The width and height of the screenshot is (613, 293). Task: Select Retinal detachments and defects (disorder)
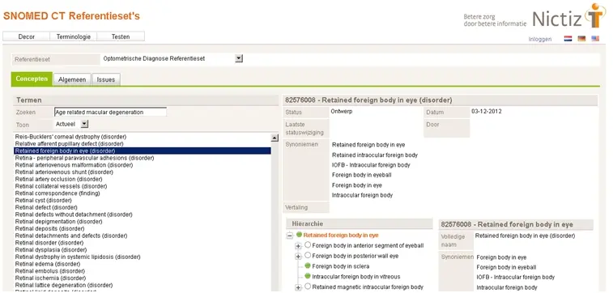pyautogui.click(x=71, y=236)
